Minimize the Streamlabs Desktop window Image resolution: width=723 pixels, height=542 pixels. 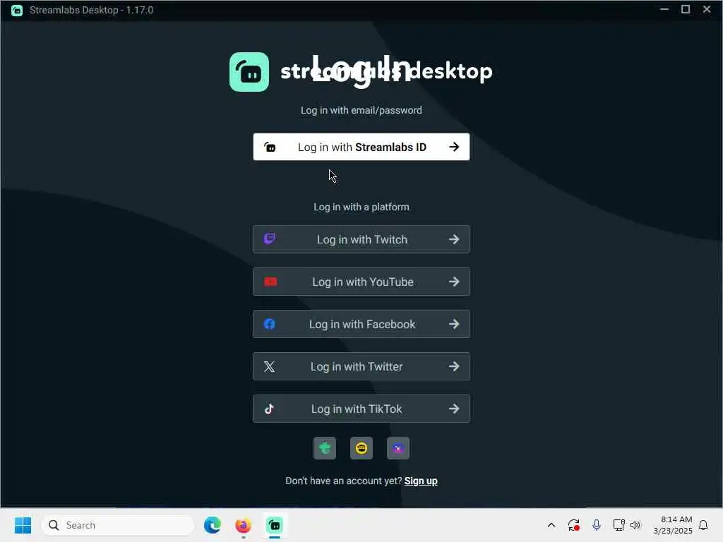[664, 9]
